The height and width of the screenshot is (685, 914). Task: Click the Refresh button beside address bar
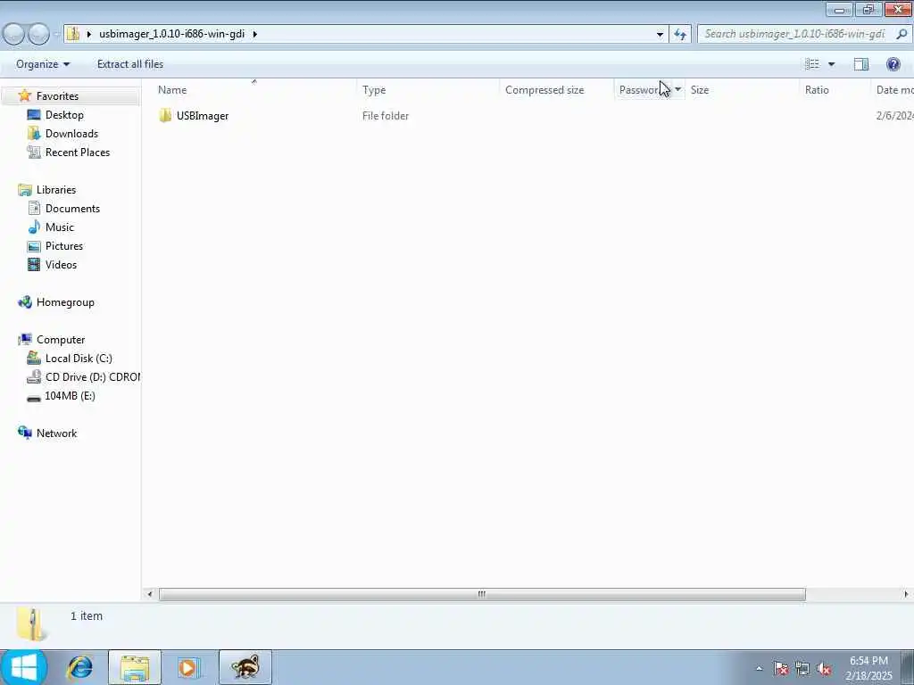tap(679, 34)
